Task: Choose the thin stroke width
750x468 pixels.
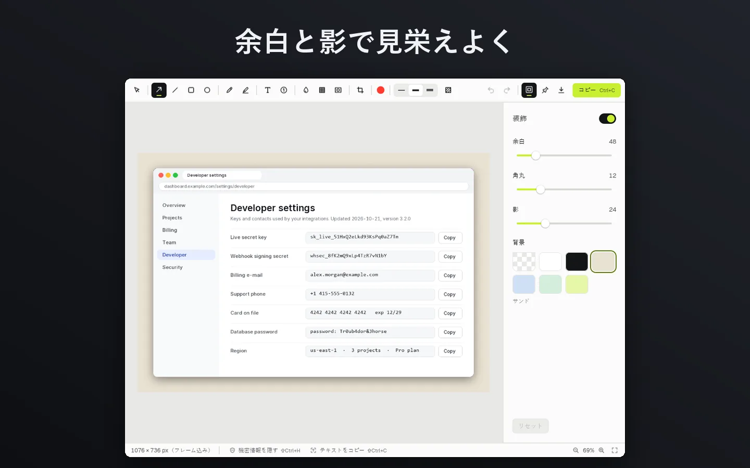Action: 402,90
